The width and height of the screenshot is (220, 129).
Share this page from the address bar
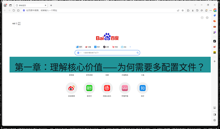pos(178,10)
